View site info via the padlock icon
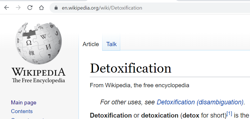Viewport: 250px width, 119px height. [x=56, y=8]
